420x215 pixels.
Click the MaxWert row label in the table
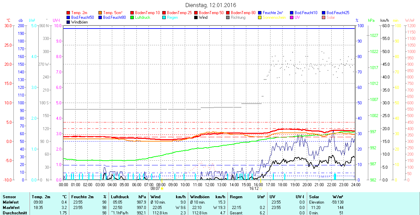point(11,208)
